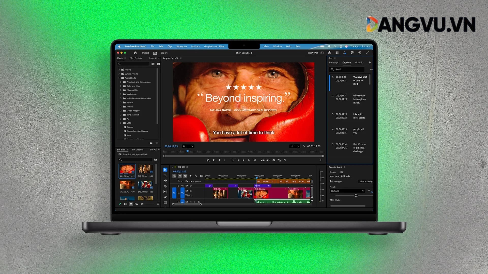Select the Pen tool
The image size is (488, 274).
[165, 197]
